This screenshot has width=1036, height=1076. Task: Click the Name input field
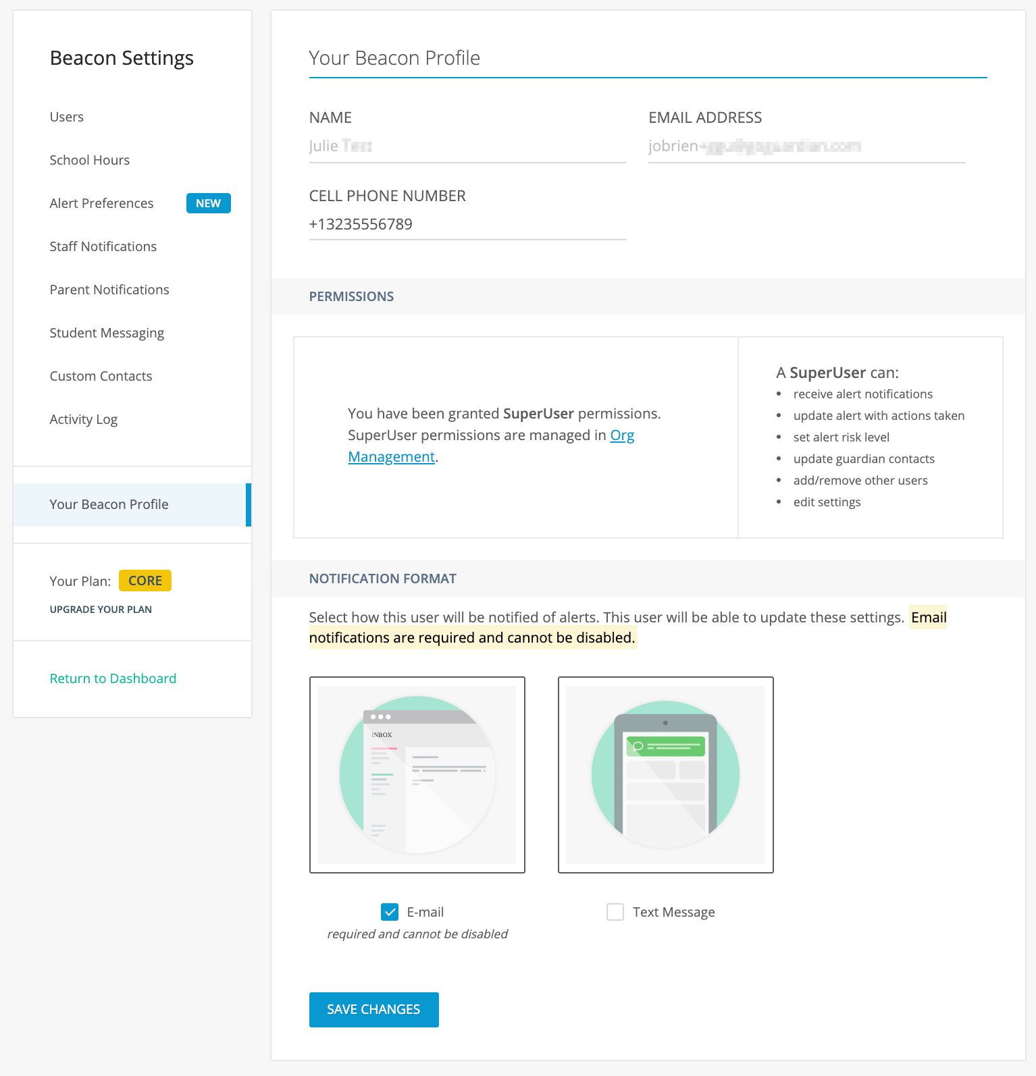[467, 146]
